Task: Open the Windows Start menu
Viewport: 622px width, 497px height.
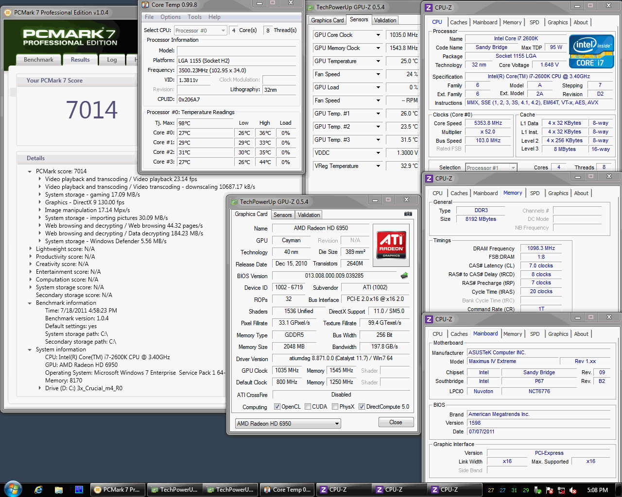Action: [x=13, y=489]
